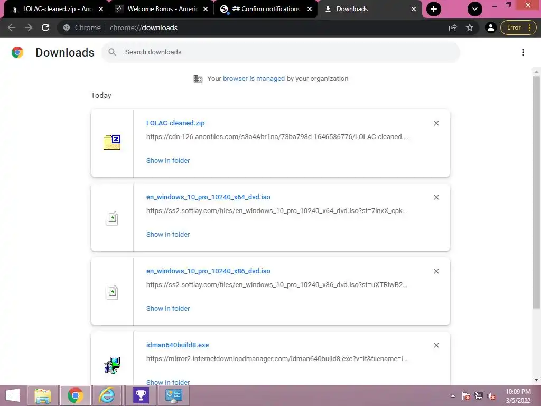Screen dimensions: 541x406
Task: Click the anonfiles source URL
Action: tap(277, 137)
